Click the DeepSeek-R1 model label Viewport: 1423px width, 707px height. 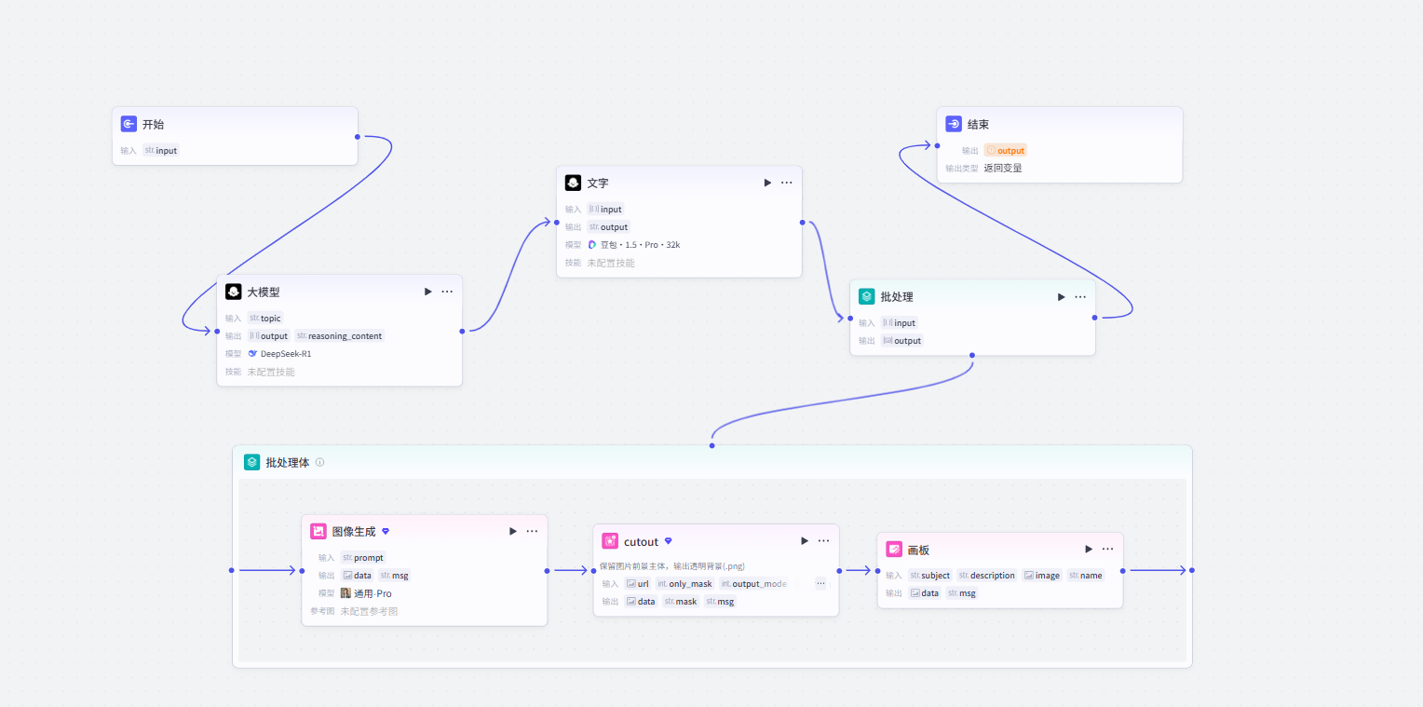(286, 353)
